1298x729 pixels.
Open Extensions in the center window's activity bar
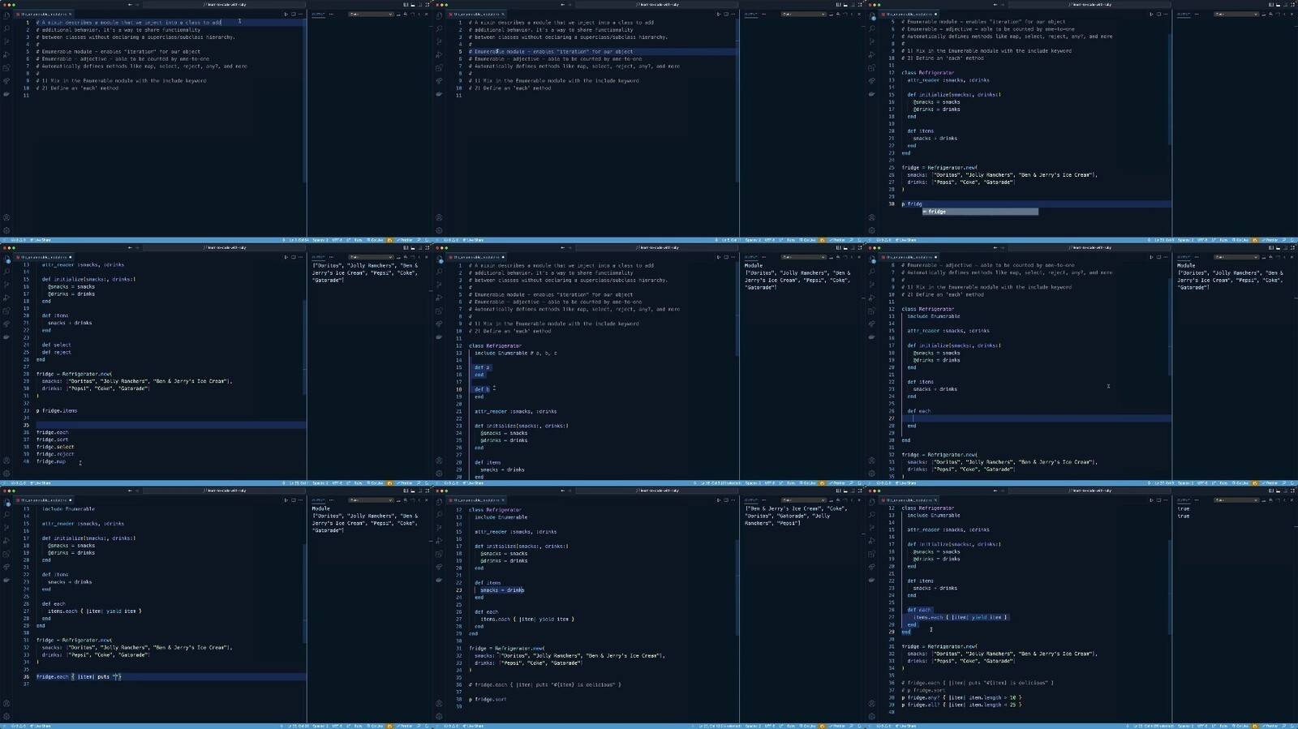(x=439, y=311)
